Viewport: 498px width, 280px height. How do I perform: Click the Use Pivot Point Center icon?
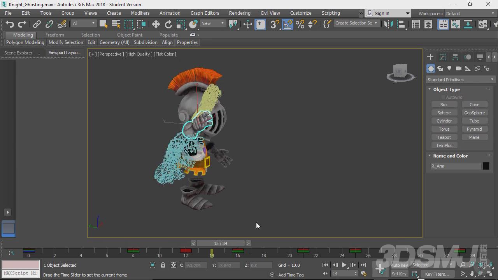(x=233, y=24)
